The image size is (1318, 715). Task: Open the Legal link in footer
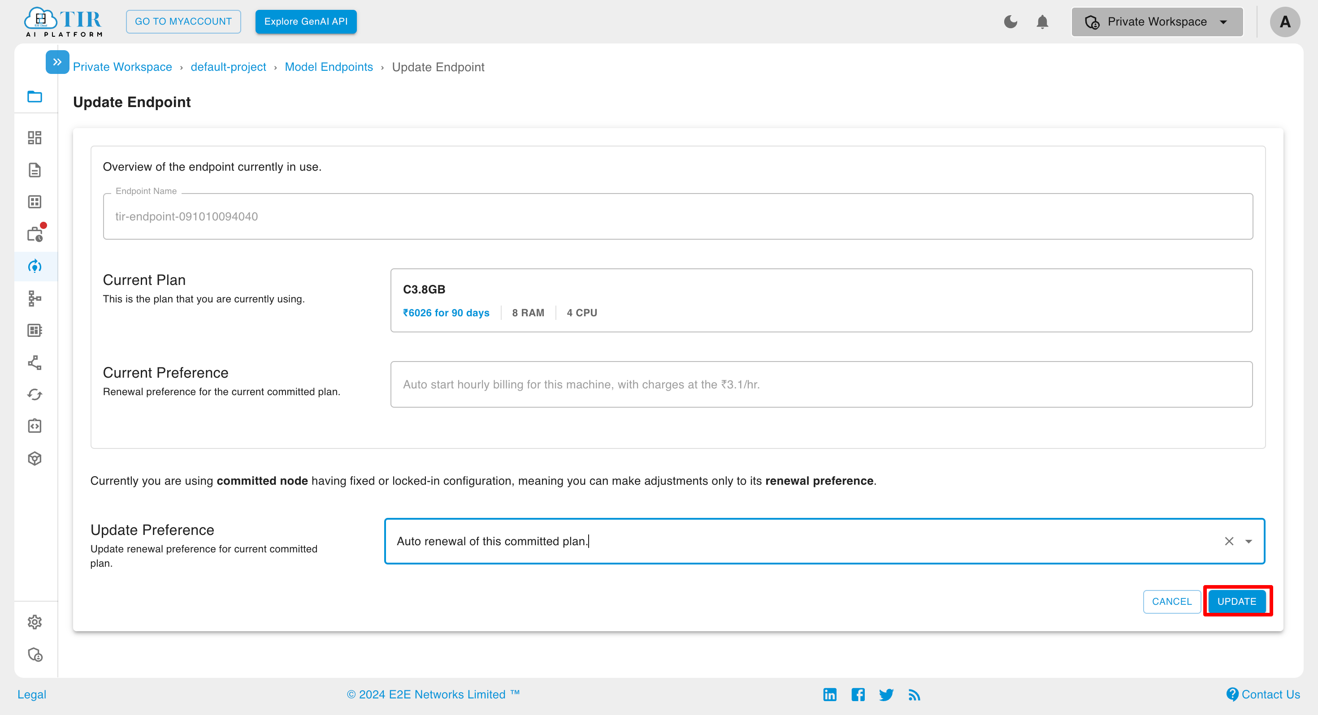point(32,694)
